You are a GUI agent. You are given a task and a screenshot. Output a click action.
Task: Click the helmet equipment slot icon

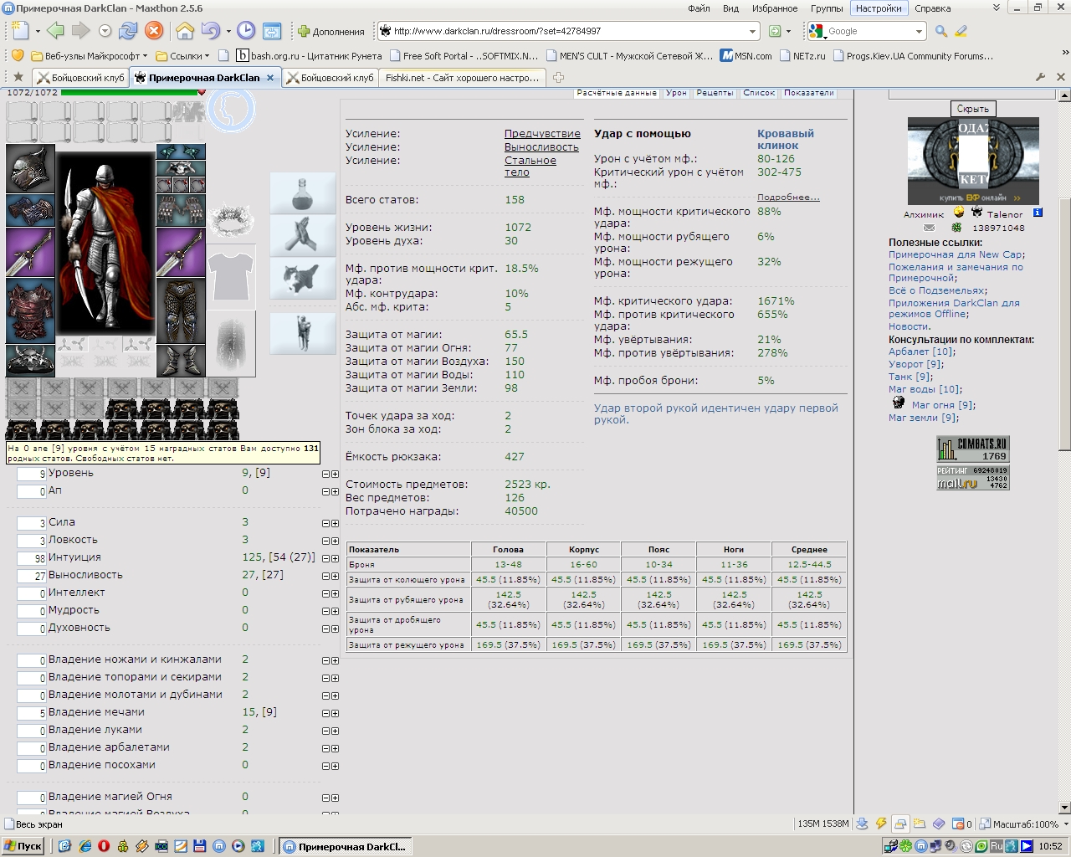click(x=30, y=168)
